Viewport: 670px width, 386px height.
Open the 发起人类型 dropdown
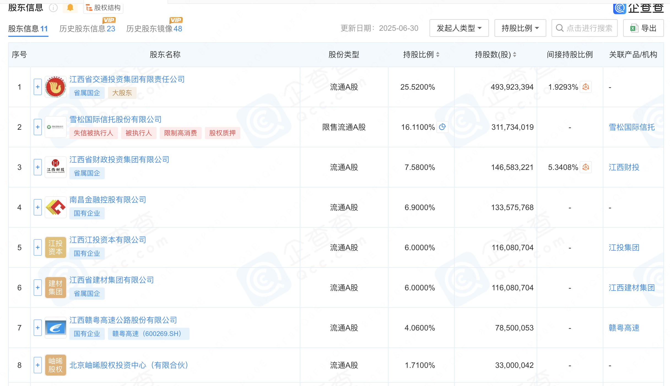459,28
